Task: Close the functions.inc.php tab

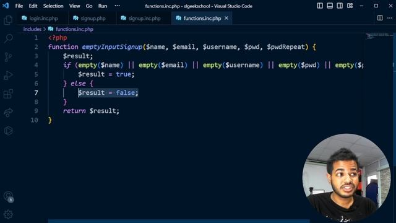Action: [226, 18]
